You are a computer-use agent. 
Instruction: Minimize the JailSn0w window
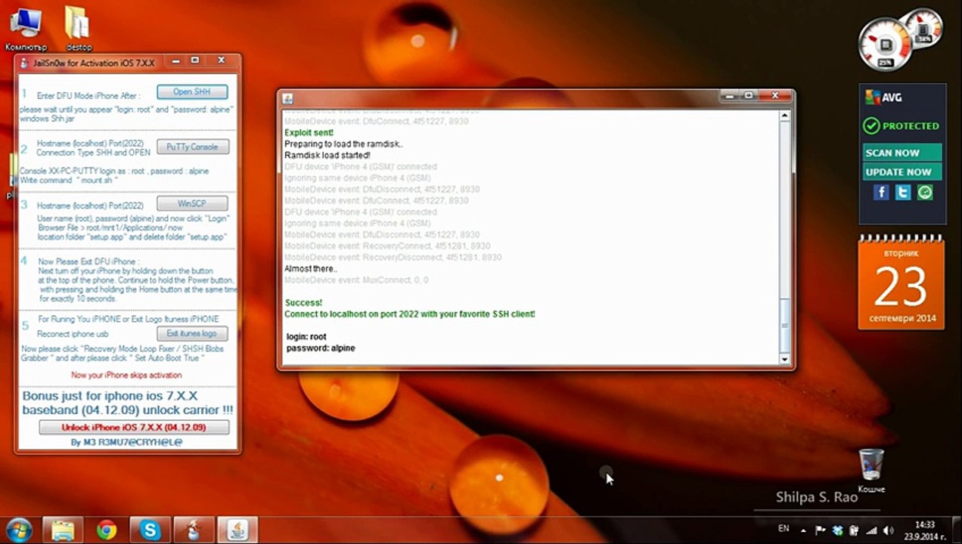click(x=174, y=60)
